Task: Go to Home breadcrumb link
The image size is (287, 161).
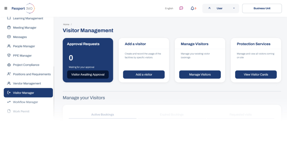Action: click(66, 24)
